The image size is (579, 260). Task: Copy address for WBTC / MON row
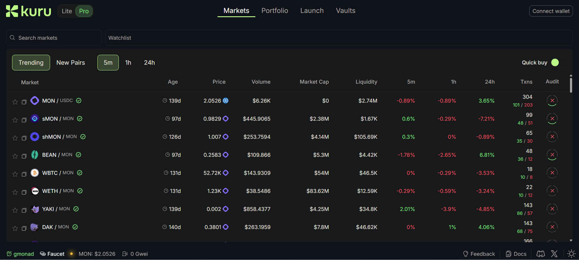point(24,174)
